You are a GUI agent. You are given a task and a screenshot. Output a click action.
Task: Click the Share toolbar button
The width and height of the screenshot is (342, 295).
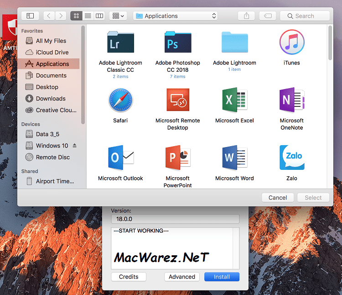click(246, 16)
